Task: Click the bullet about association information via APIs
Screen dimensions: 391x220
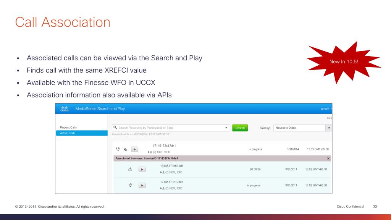Action: 99,95
